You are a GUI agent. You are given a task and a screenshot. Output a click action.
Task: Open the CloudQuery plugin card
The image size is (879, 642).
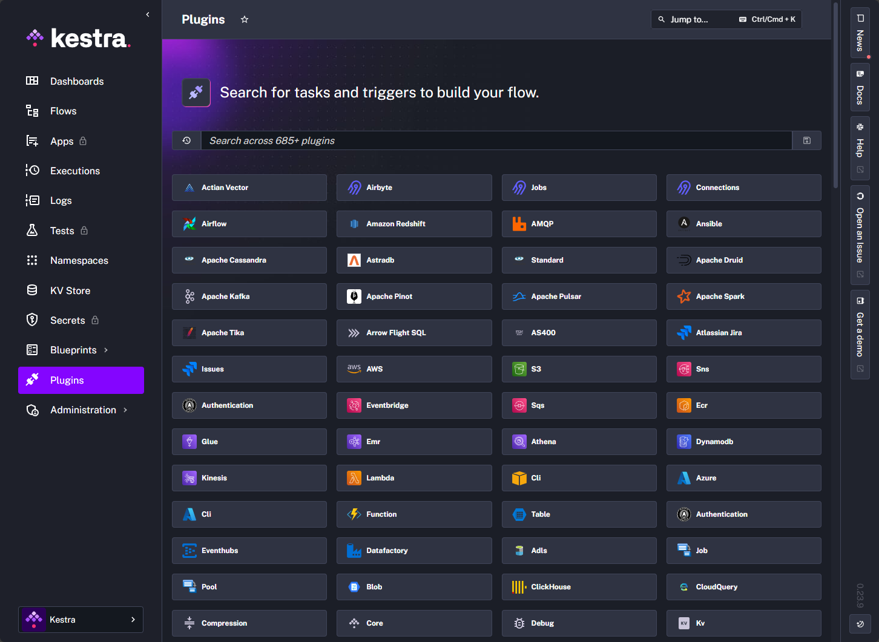744,587
